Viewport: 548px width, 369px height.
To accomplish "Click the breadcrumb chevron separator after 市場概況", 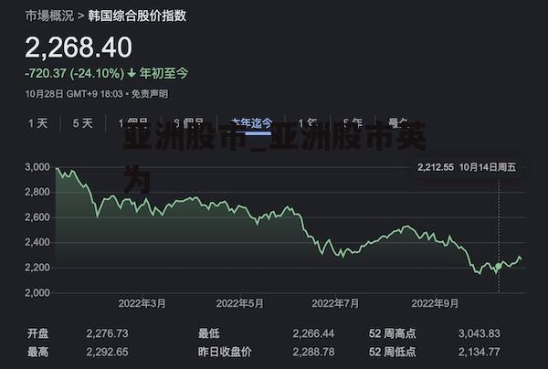I will coord(80,16).
